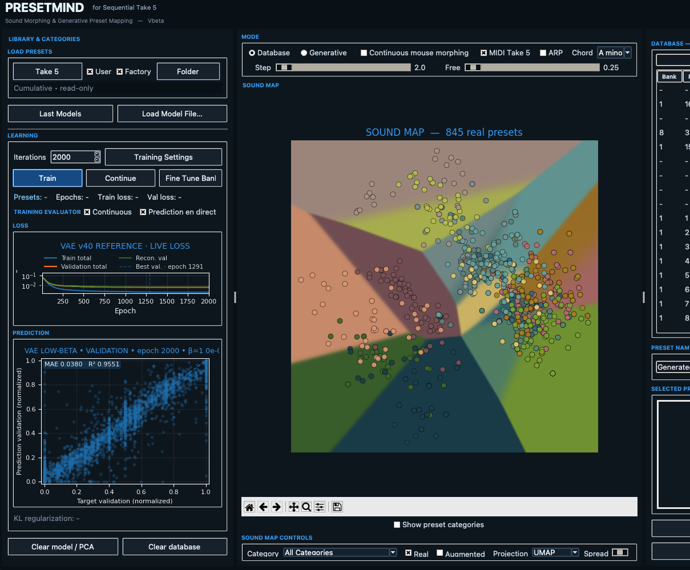Toggle the MIDI Take 5 checkbox
The image size is (690, 570).
[x=484, y=52]
